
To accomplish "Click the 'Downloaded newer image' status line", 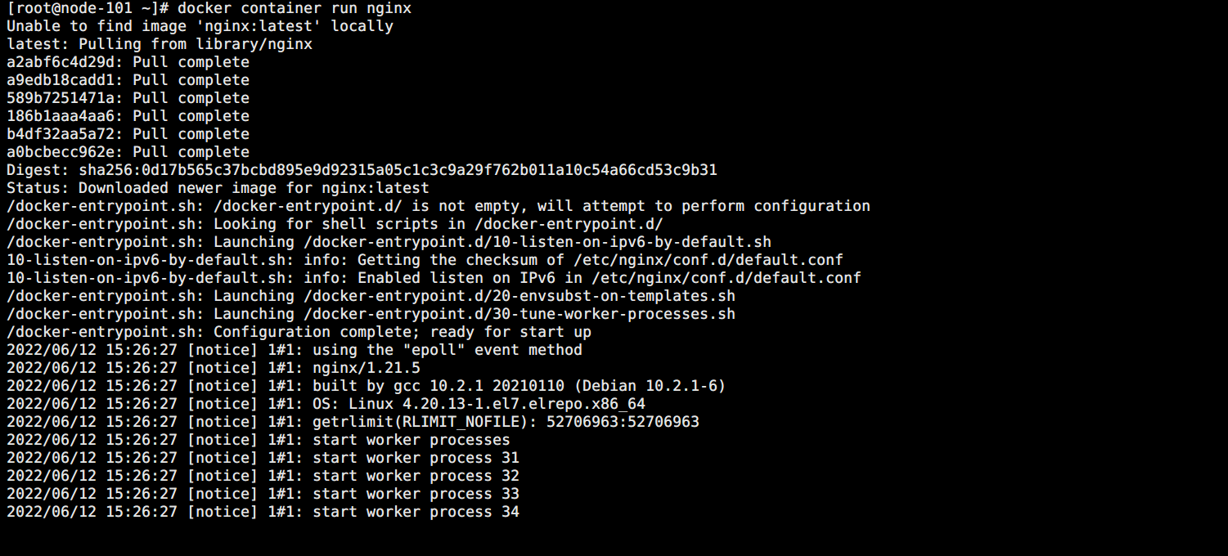I will coord(218,188).
